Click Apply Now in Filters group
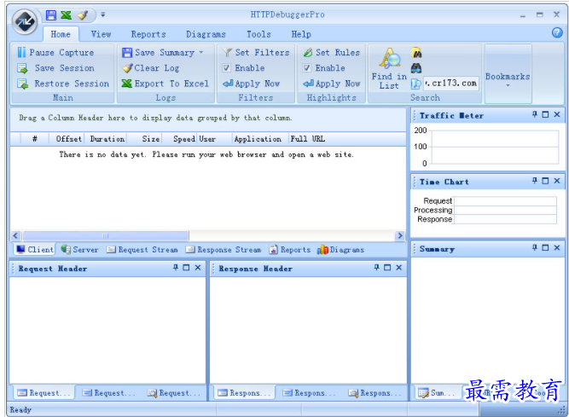 coord(251,84)
